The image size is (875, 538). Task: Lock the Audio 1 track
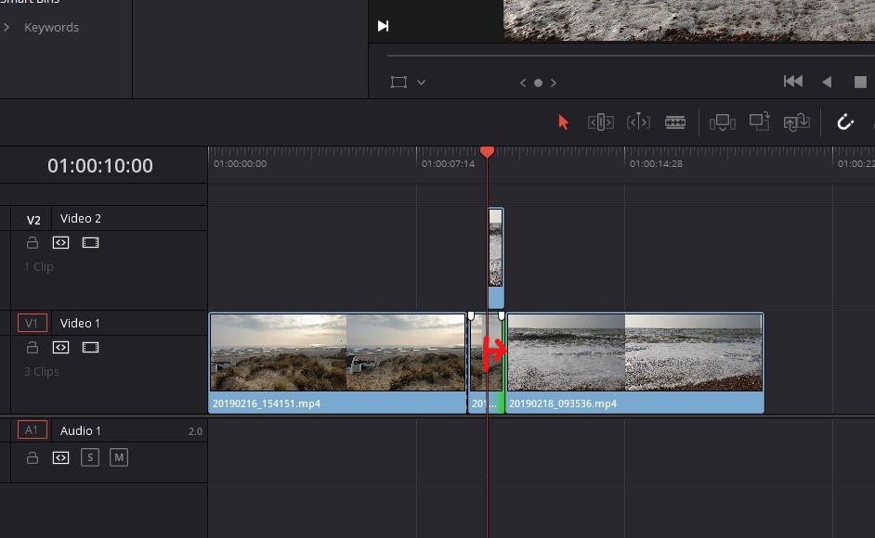point(33,457)
